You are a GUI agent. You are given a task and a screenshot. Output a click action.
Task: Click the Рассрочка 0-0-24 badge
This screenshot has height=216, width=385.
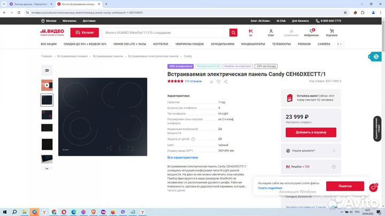pos(208,66)
